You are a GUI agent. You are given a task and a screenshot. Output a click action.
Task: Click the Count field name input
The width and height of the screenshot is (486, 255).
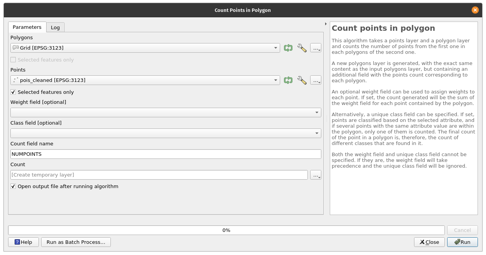point(165,154)
